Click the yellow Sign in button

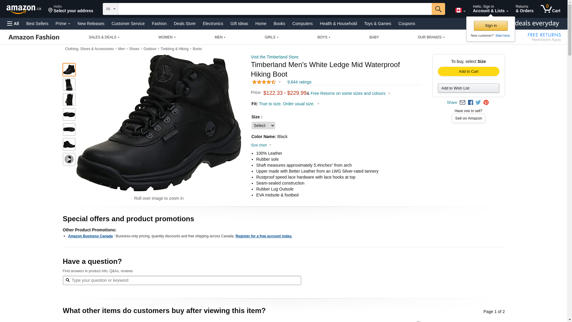491,26
